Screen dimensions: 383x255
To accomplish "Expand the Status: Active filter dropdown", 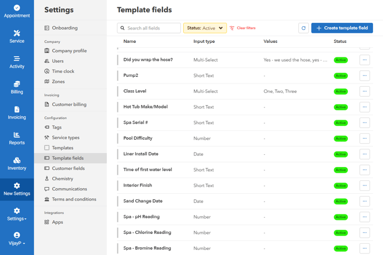I will click(x=205, y=28).
